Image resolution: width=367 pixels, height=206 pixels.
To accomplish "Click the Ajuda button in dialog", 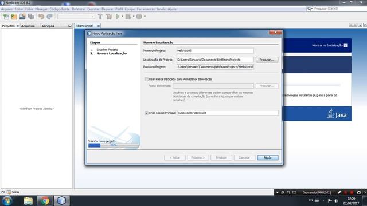I will (268, 158).
